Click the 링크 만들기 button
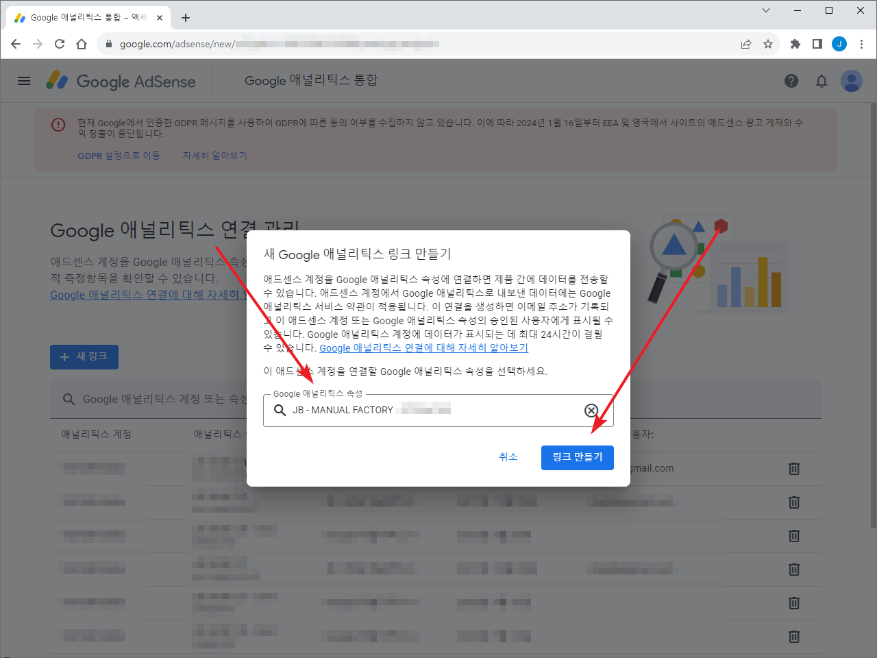 (x=578, y=458)
